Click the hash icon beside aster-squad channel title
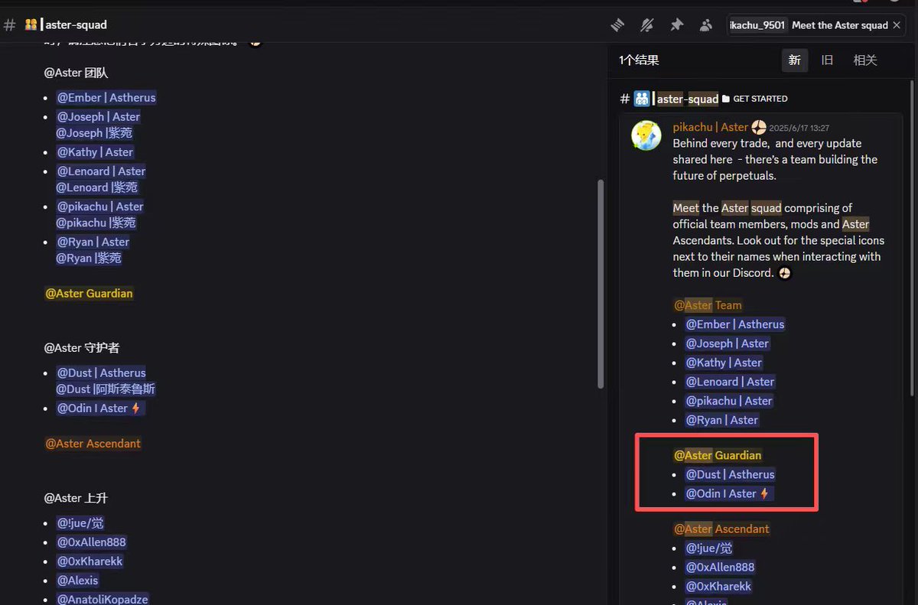This screenshot has height=605, width=918. 10,25
